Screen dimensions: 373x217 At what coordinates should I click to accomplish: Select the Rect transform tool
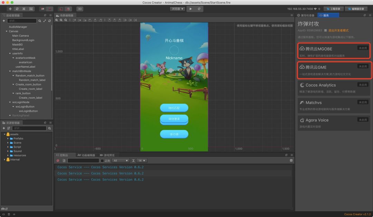pyautogui.click(x=31, y=9)
